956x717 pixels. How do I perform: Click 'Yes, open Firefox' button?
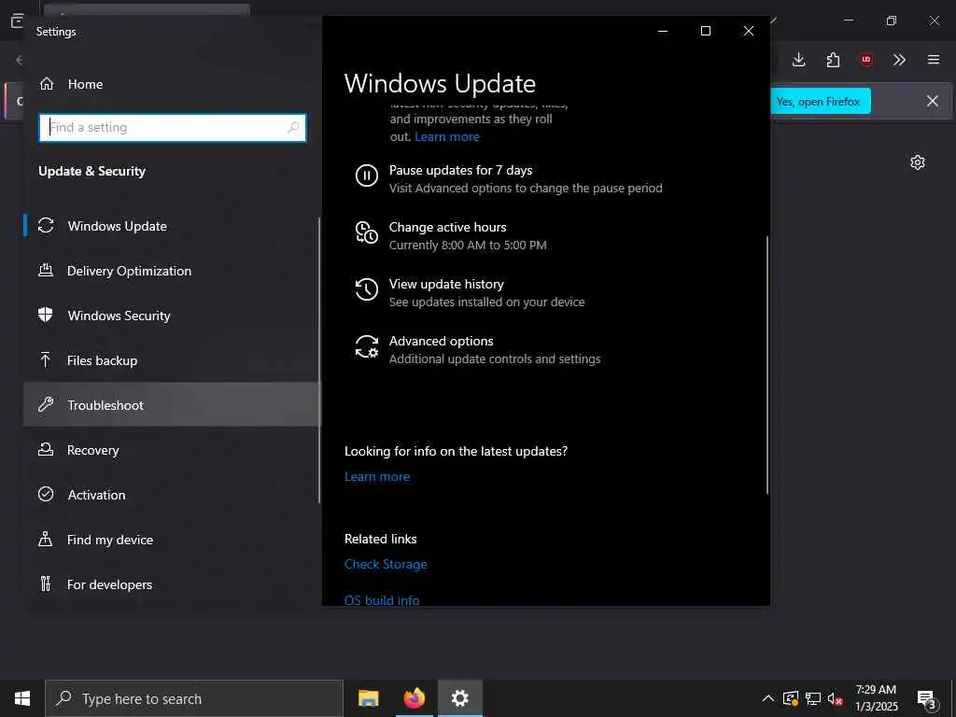point(820,101)
